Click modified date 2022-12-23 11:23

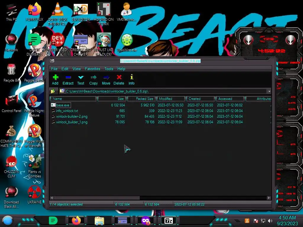[x=170, y=111]
